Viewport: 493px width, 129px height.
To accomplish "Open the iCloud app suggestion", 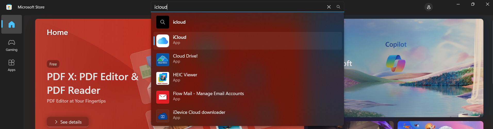I will click(x=248, y=41).
